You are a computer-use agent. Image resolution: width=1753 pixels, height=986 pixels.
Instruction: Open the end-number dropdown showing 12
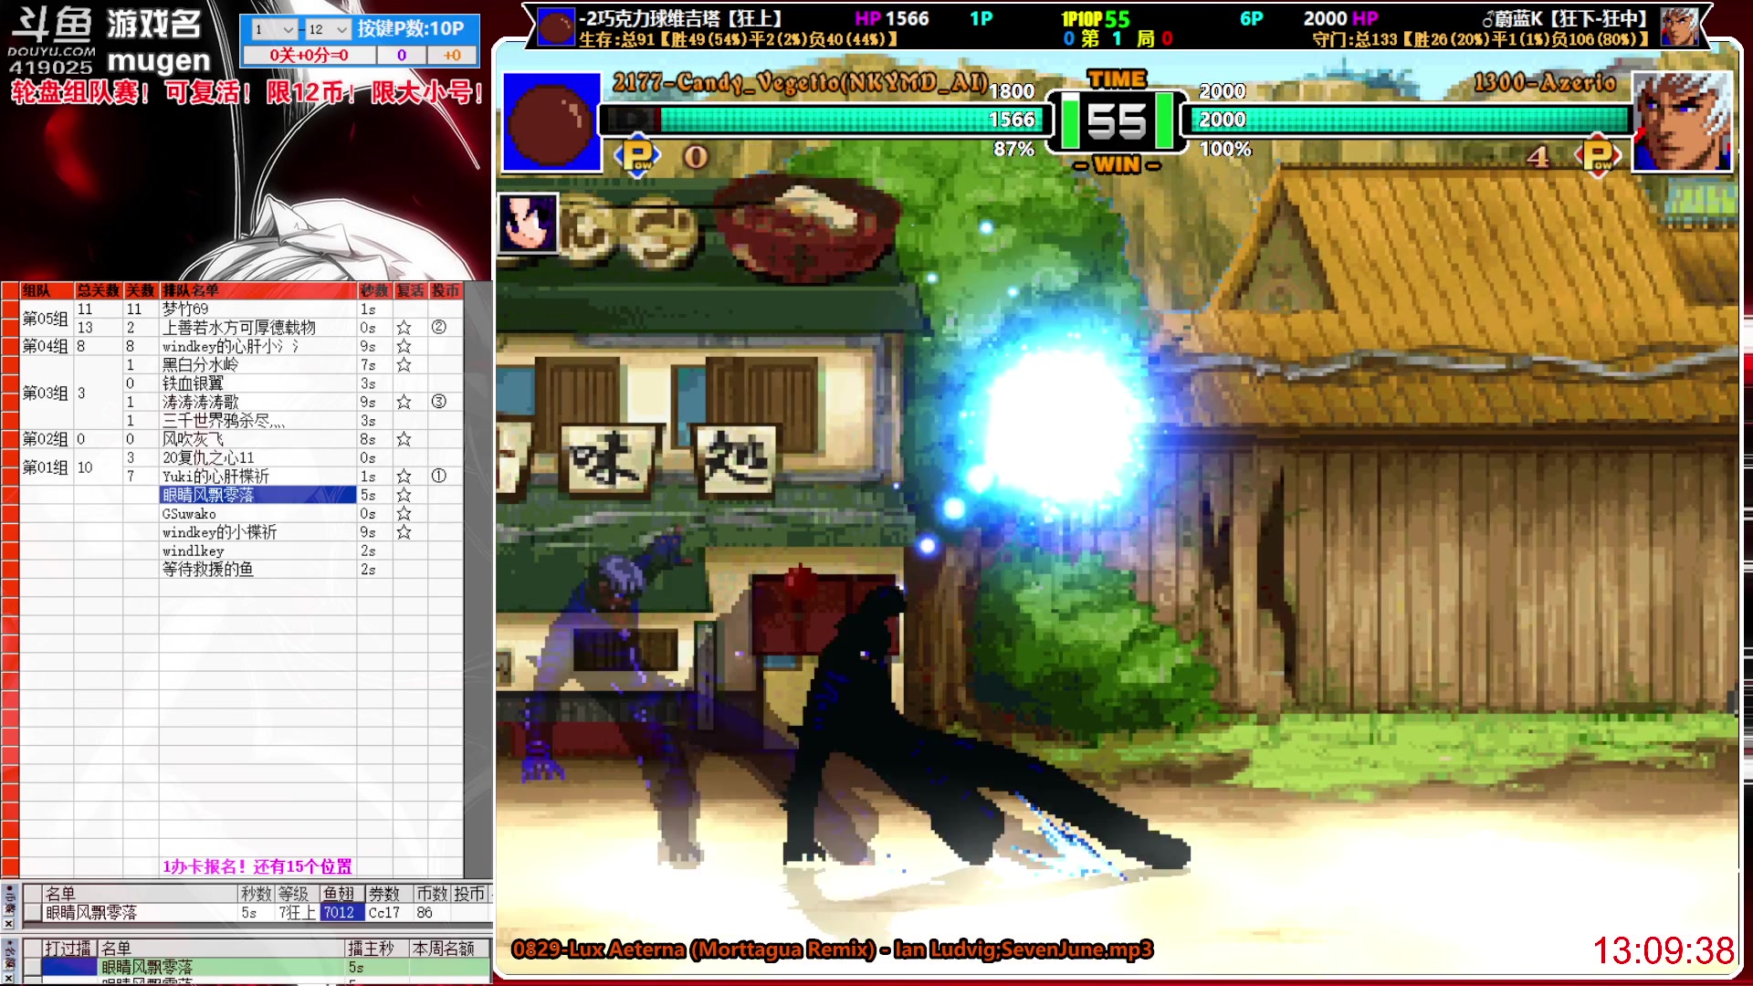coord(328,29)
